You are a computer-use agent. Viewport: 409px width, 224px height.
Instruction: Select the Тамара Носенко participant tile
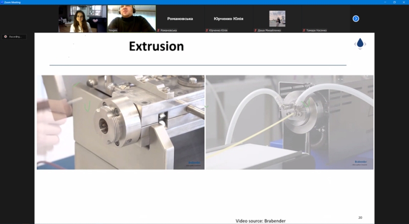coord(326,18)
